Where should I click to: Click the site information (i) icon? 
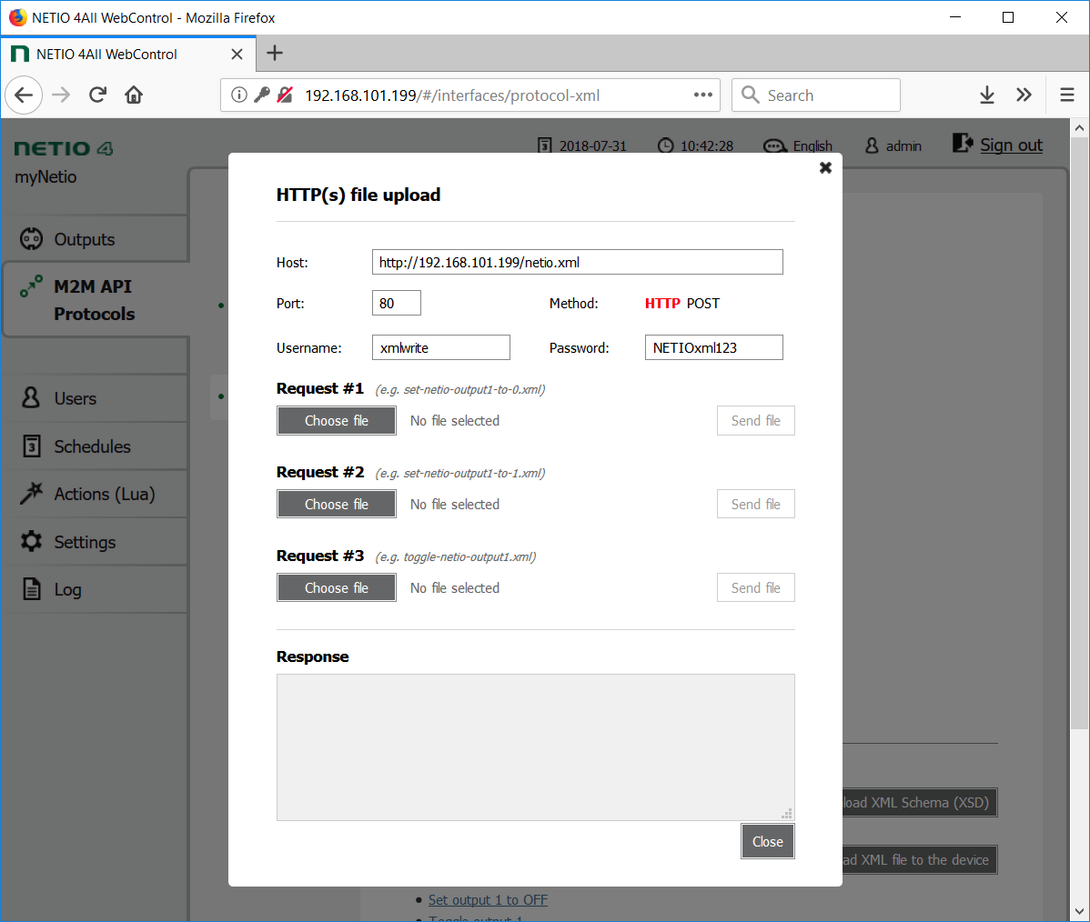(238, 95)
